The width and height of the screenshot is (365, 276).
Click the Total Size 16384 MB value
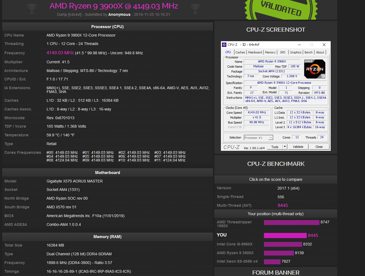click(x=55, y=245)
